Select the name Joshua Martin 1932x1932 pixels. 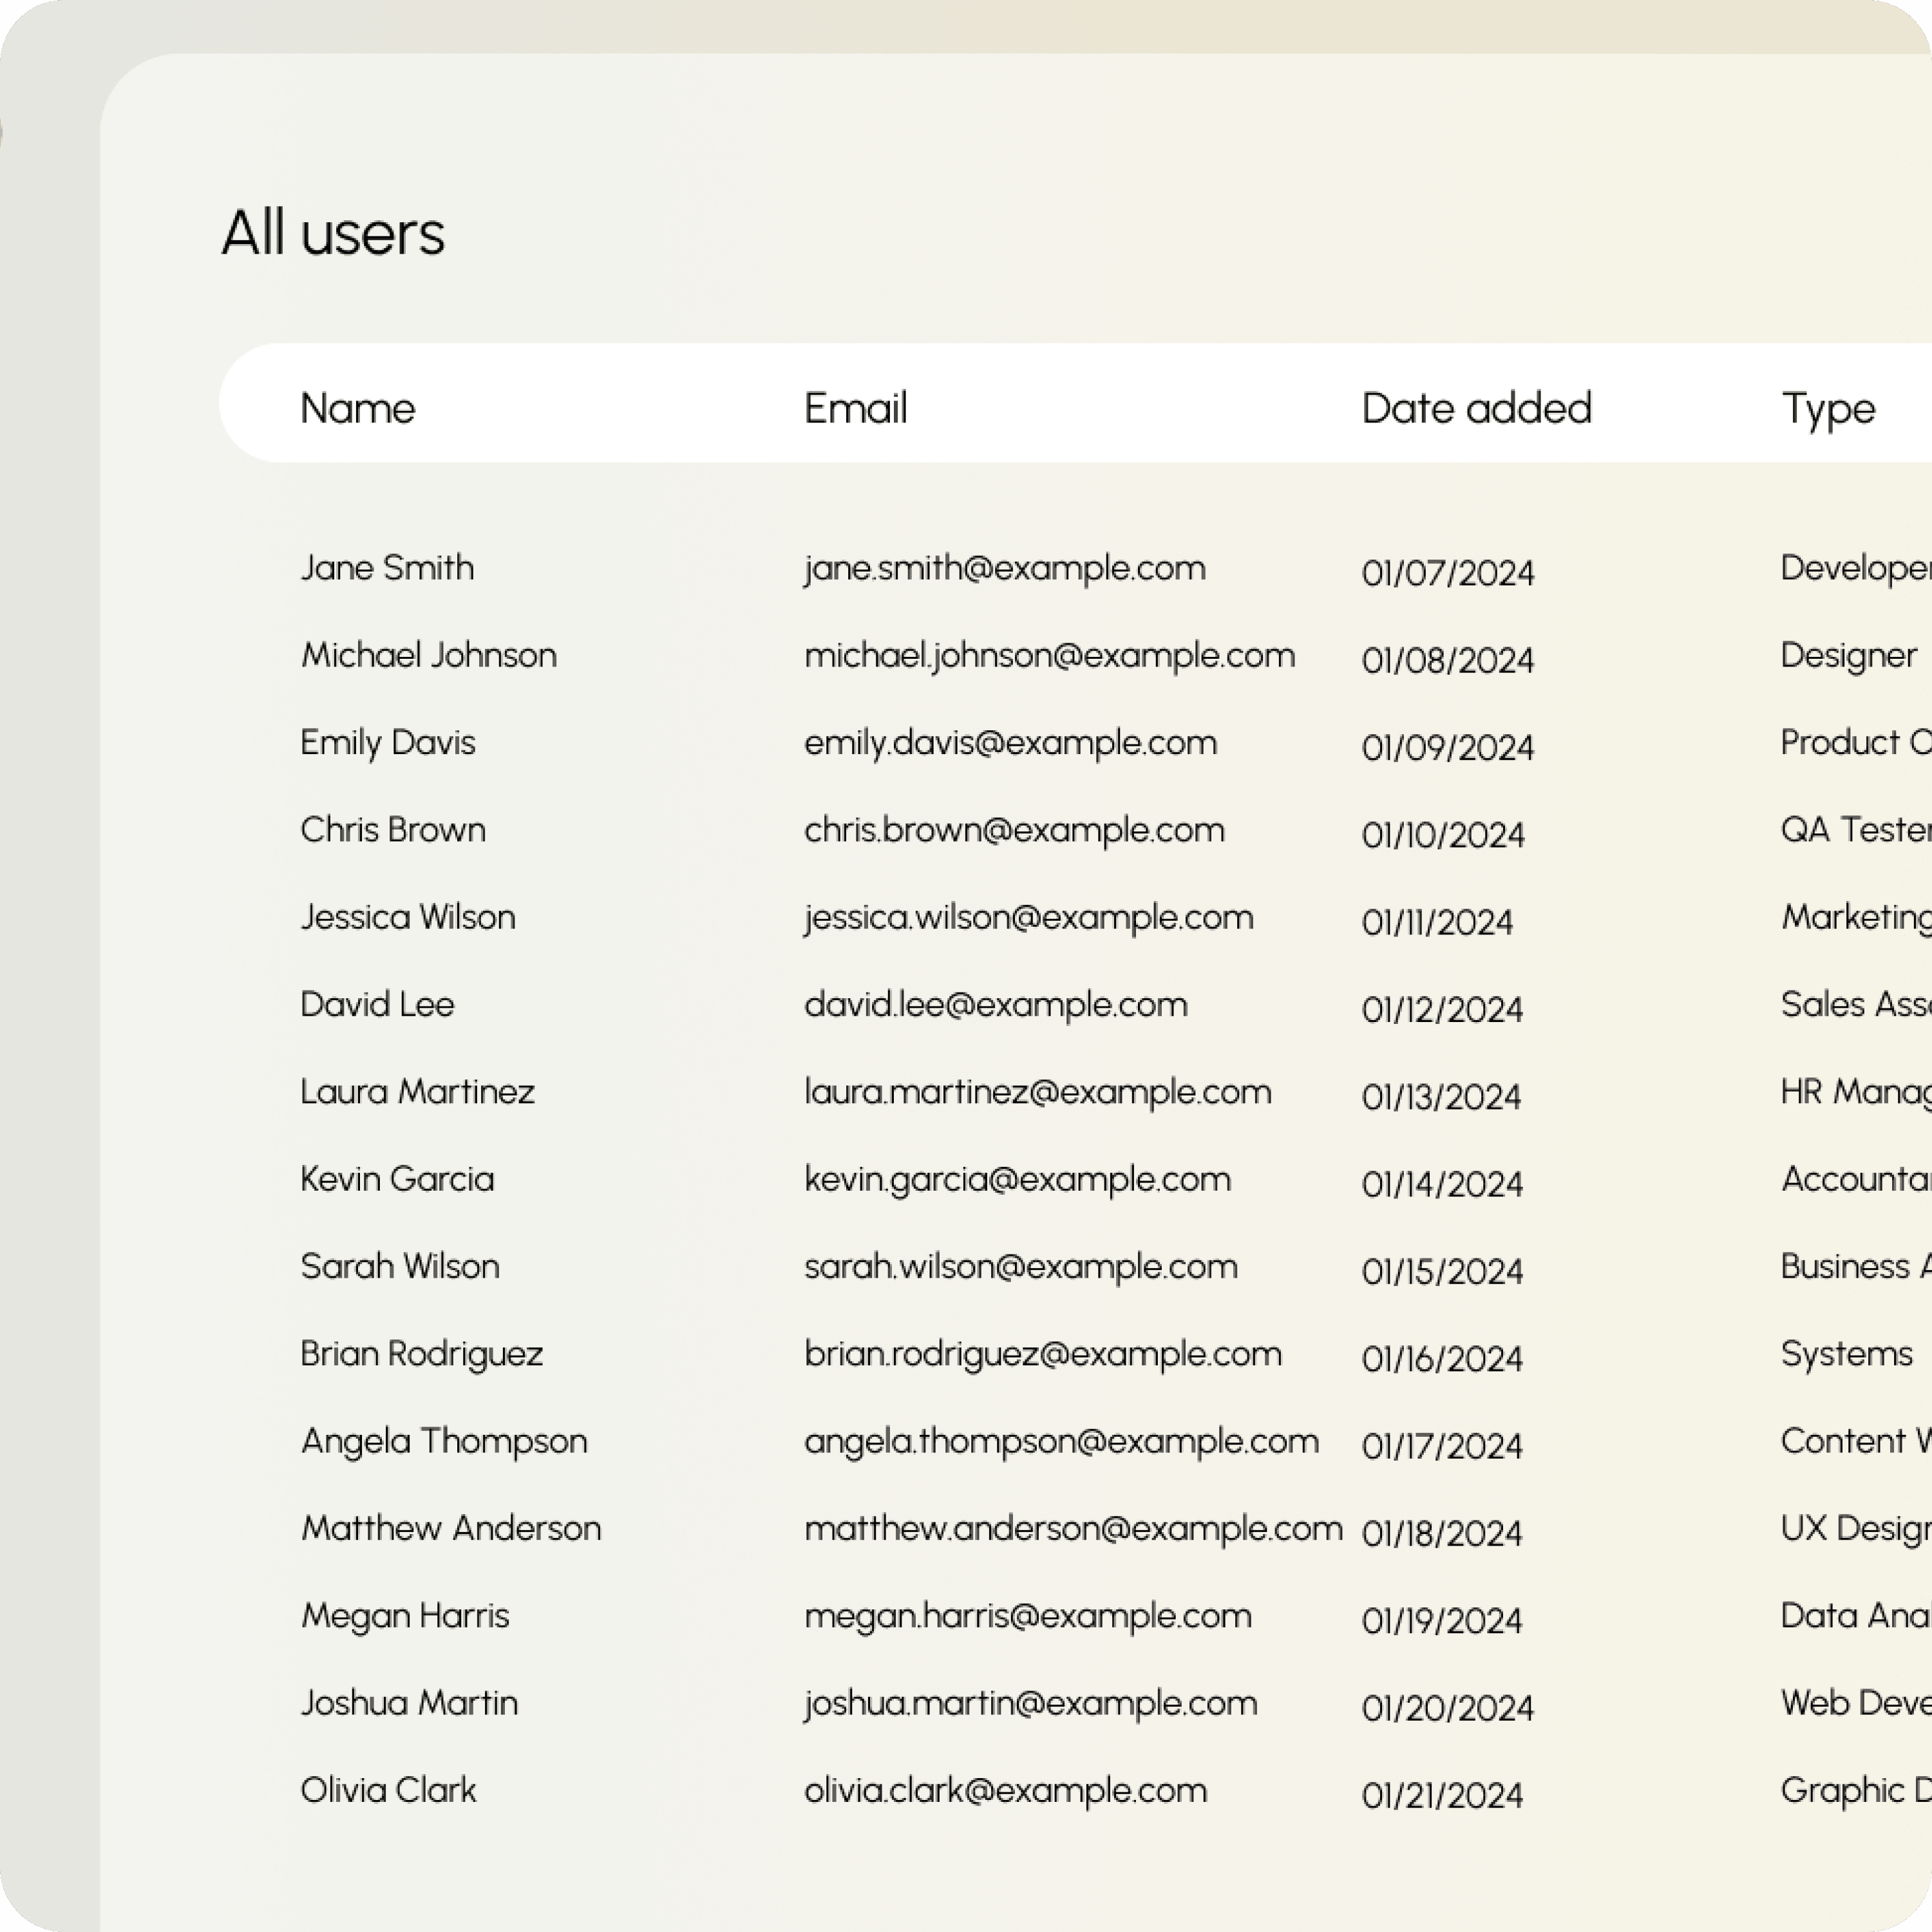410,1703
